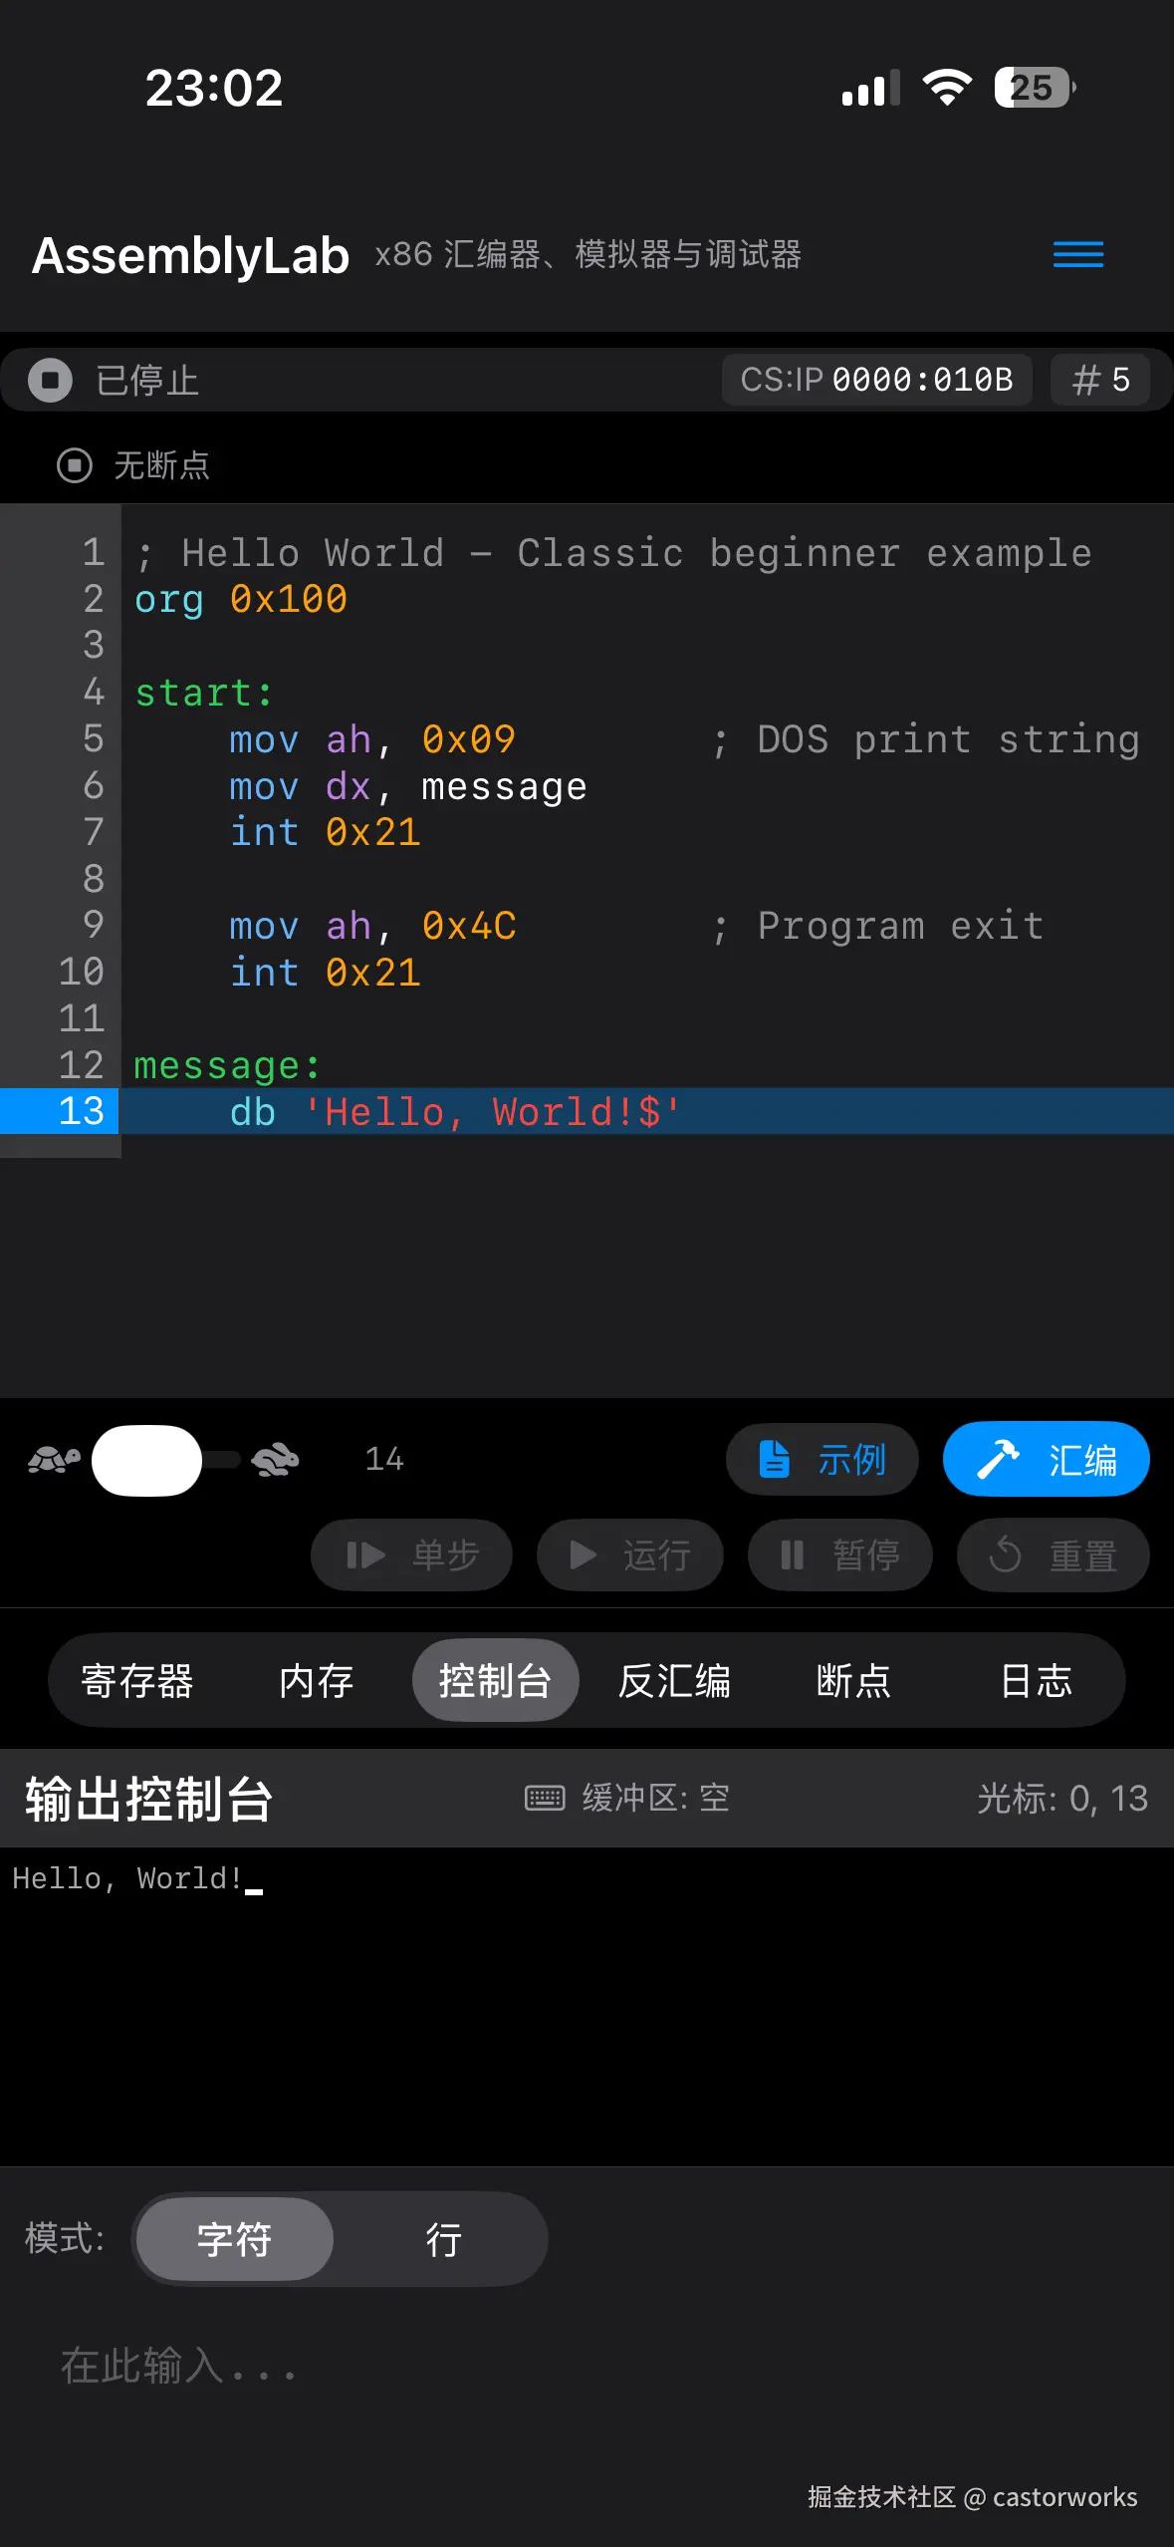The width and height of the screenshot is (1174, 2547).
Task: Tap the keyboard buffer icon
Action: 545,1799
